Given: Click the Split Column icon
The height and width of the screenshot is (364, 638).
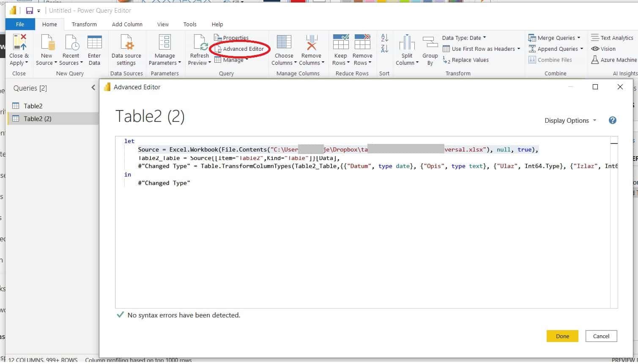Looking at the screenshot, I should click(x=407, y=42).
